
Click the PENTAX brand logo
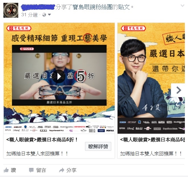point(110,131)
